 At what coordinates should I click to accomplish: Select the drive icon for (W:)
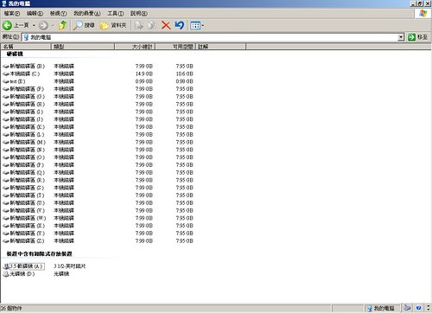coord(6,218)
